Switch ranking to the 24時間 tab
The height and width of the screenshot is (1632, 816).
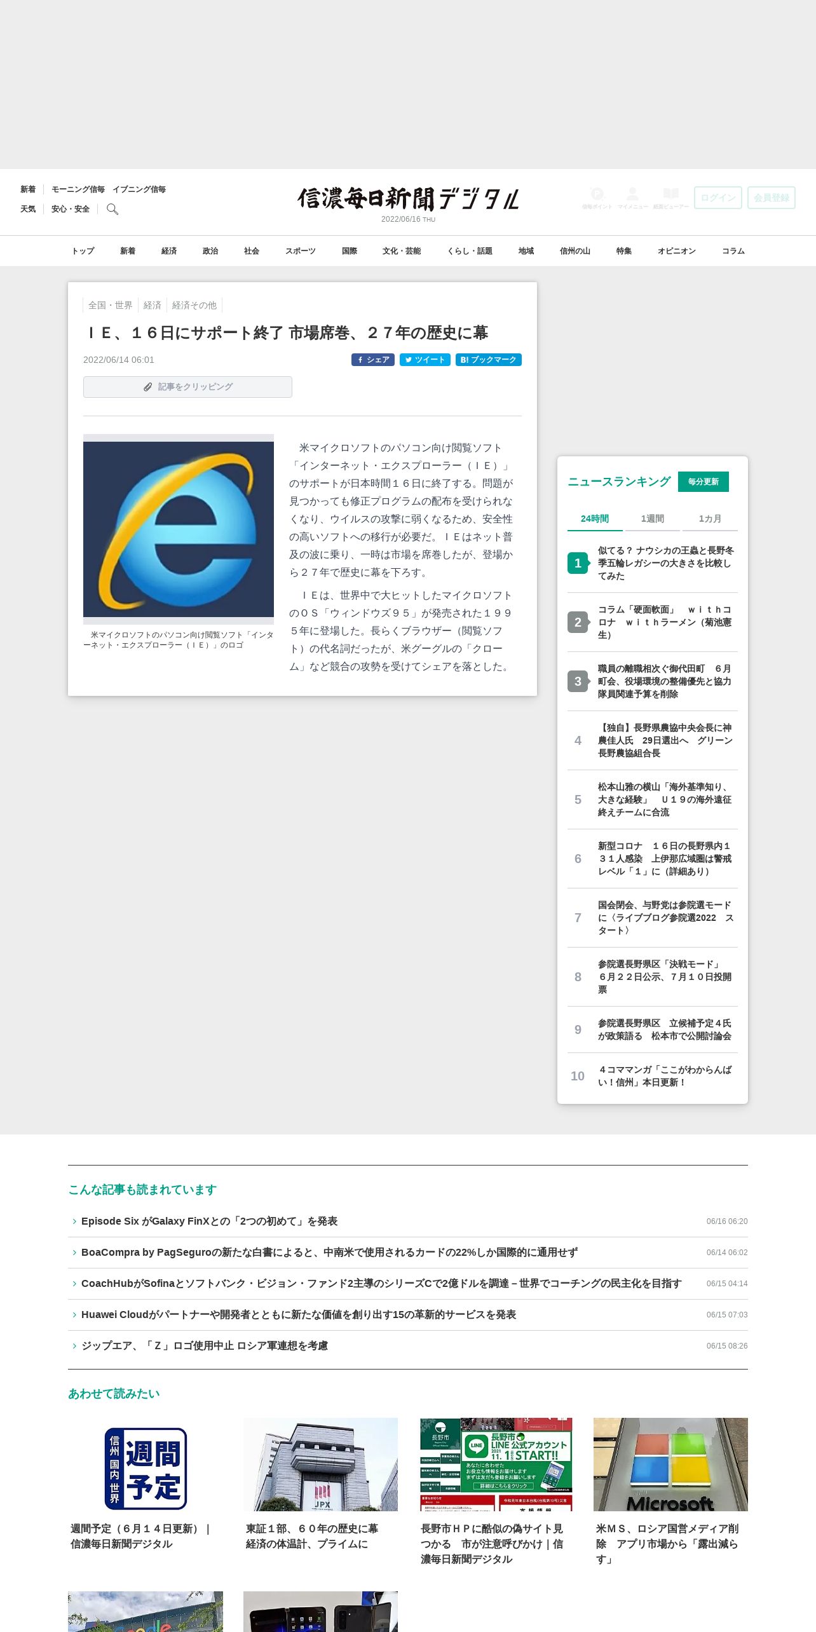pos(595,519)
